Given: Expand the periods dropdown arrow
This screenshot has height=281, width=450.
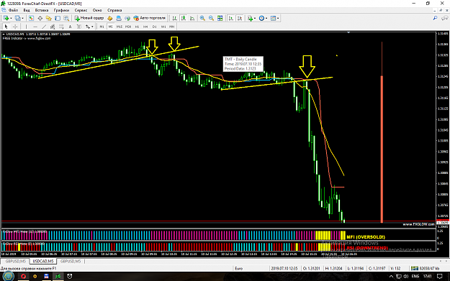Looking at the screenshot, I should point(266,19).
